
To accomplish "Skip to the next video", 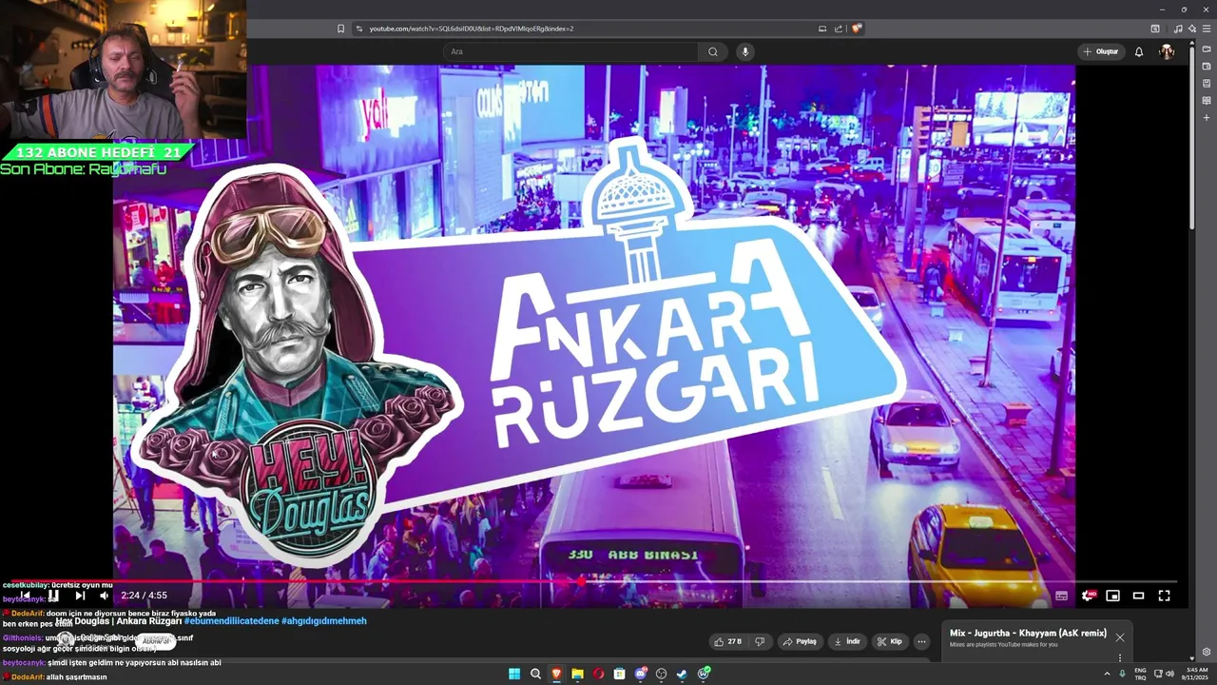I will click(x=80, y=596).
